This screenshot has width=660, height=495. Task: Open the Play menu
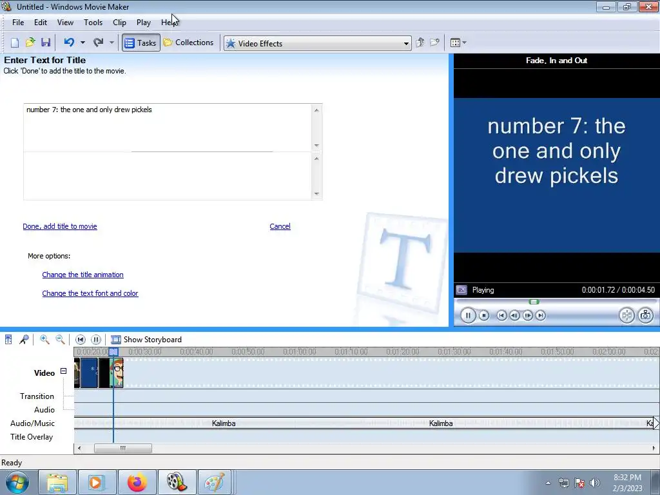(x=144, y=23)
